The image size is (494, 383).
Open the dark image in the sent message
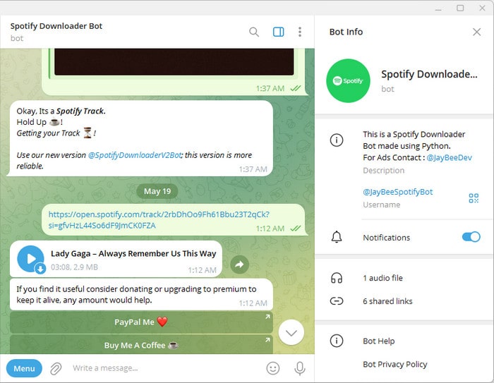click(x=174, y=62)
